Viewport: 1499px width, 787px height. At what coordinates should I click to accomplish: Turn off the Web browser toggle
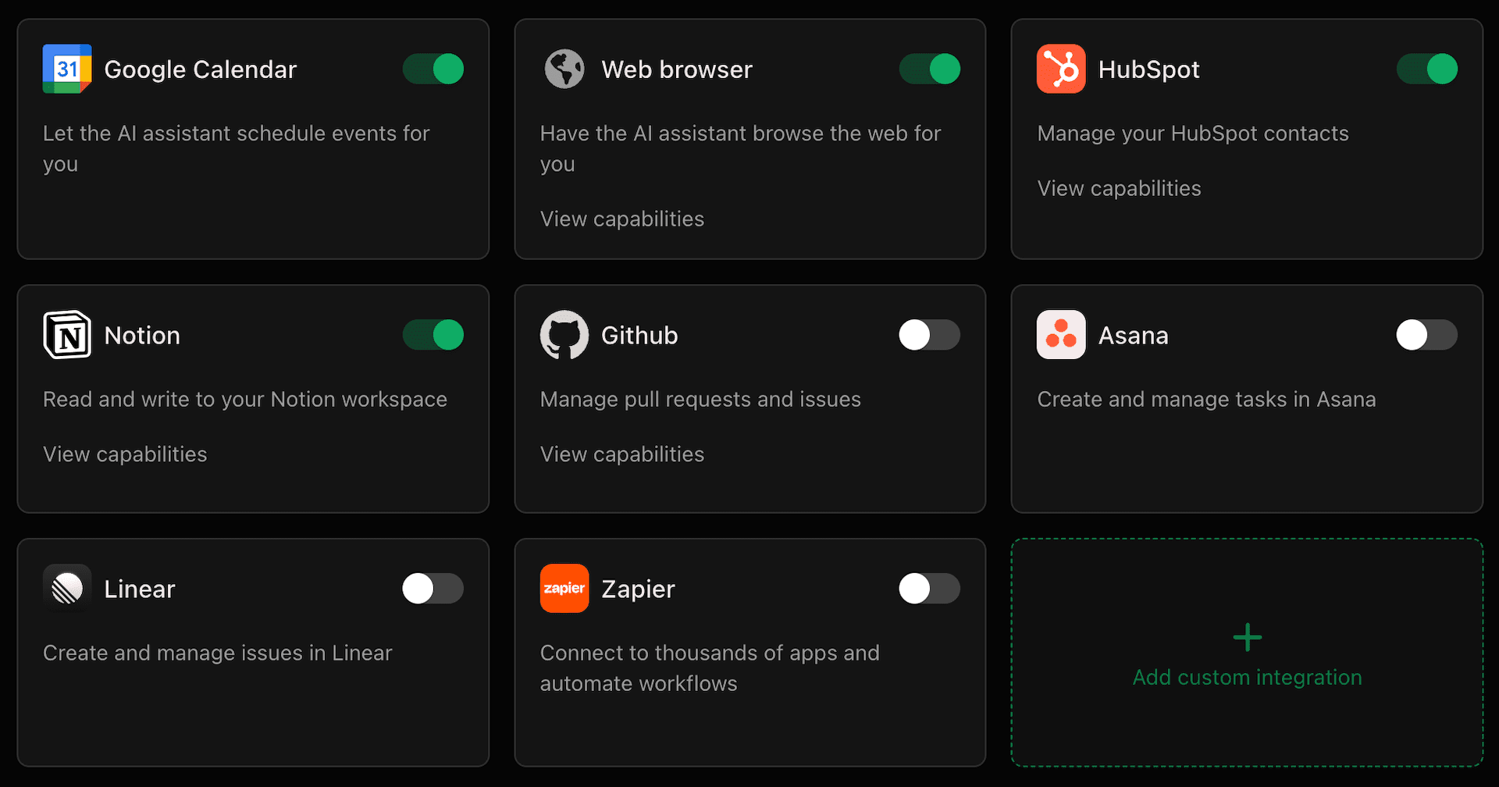pos(930,69)
